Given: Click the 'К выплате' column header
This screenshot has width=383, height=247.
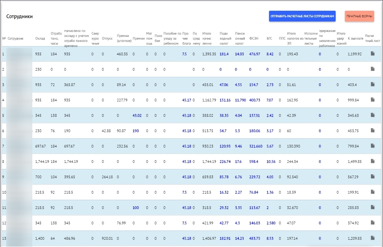Looking at the screenshot, I should (355, 38).
